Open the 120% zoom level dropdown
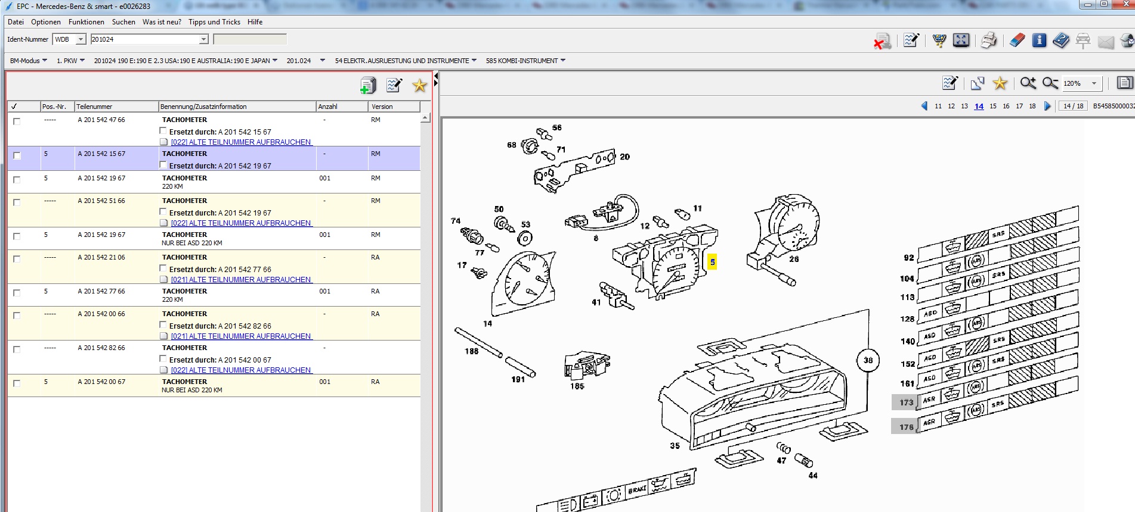1135x512 pixels. pyautogui.click(x=1094, y=83)
